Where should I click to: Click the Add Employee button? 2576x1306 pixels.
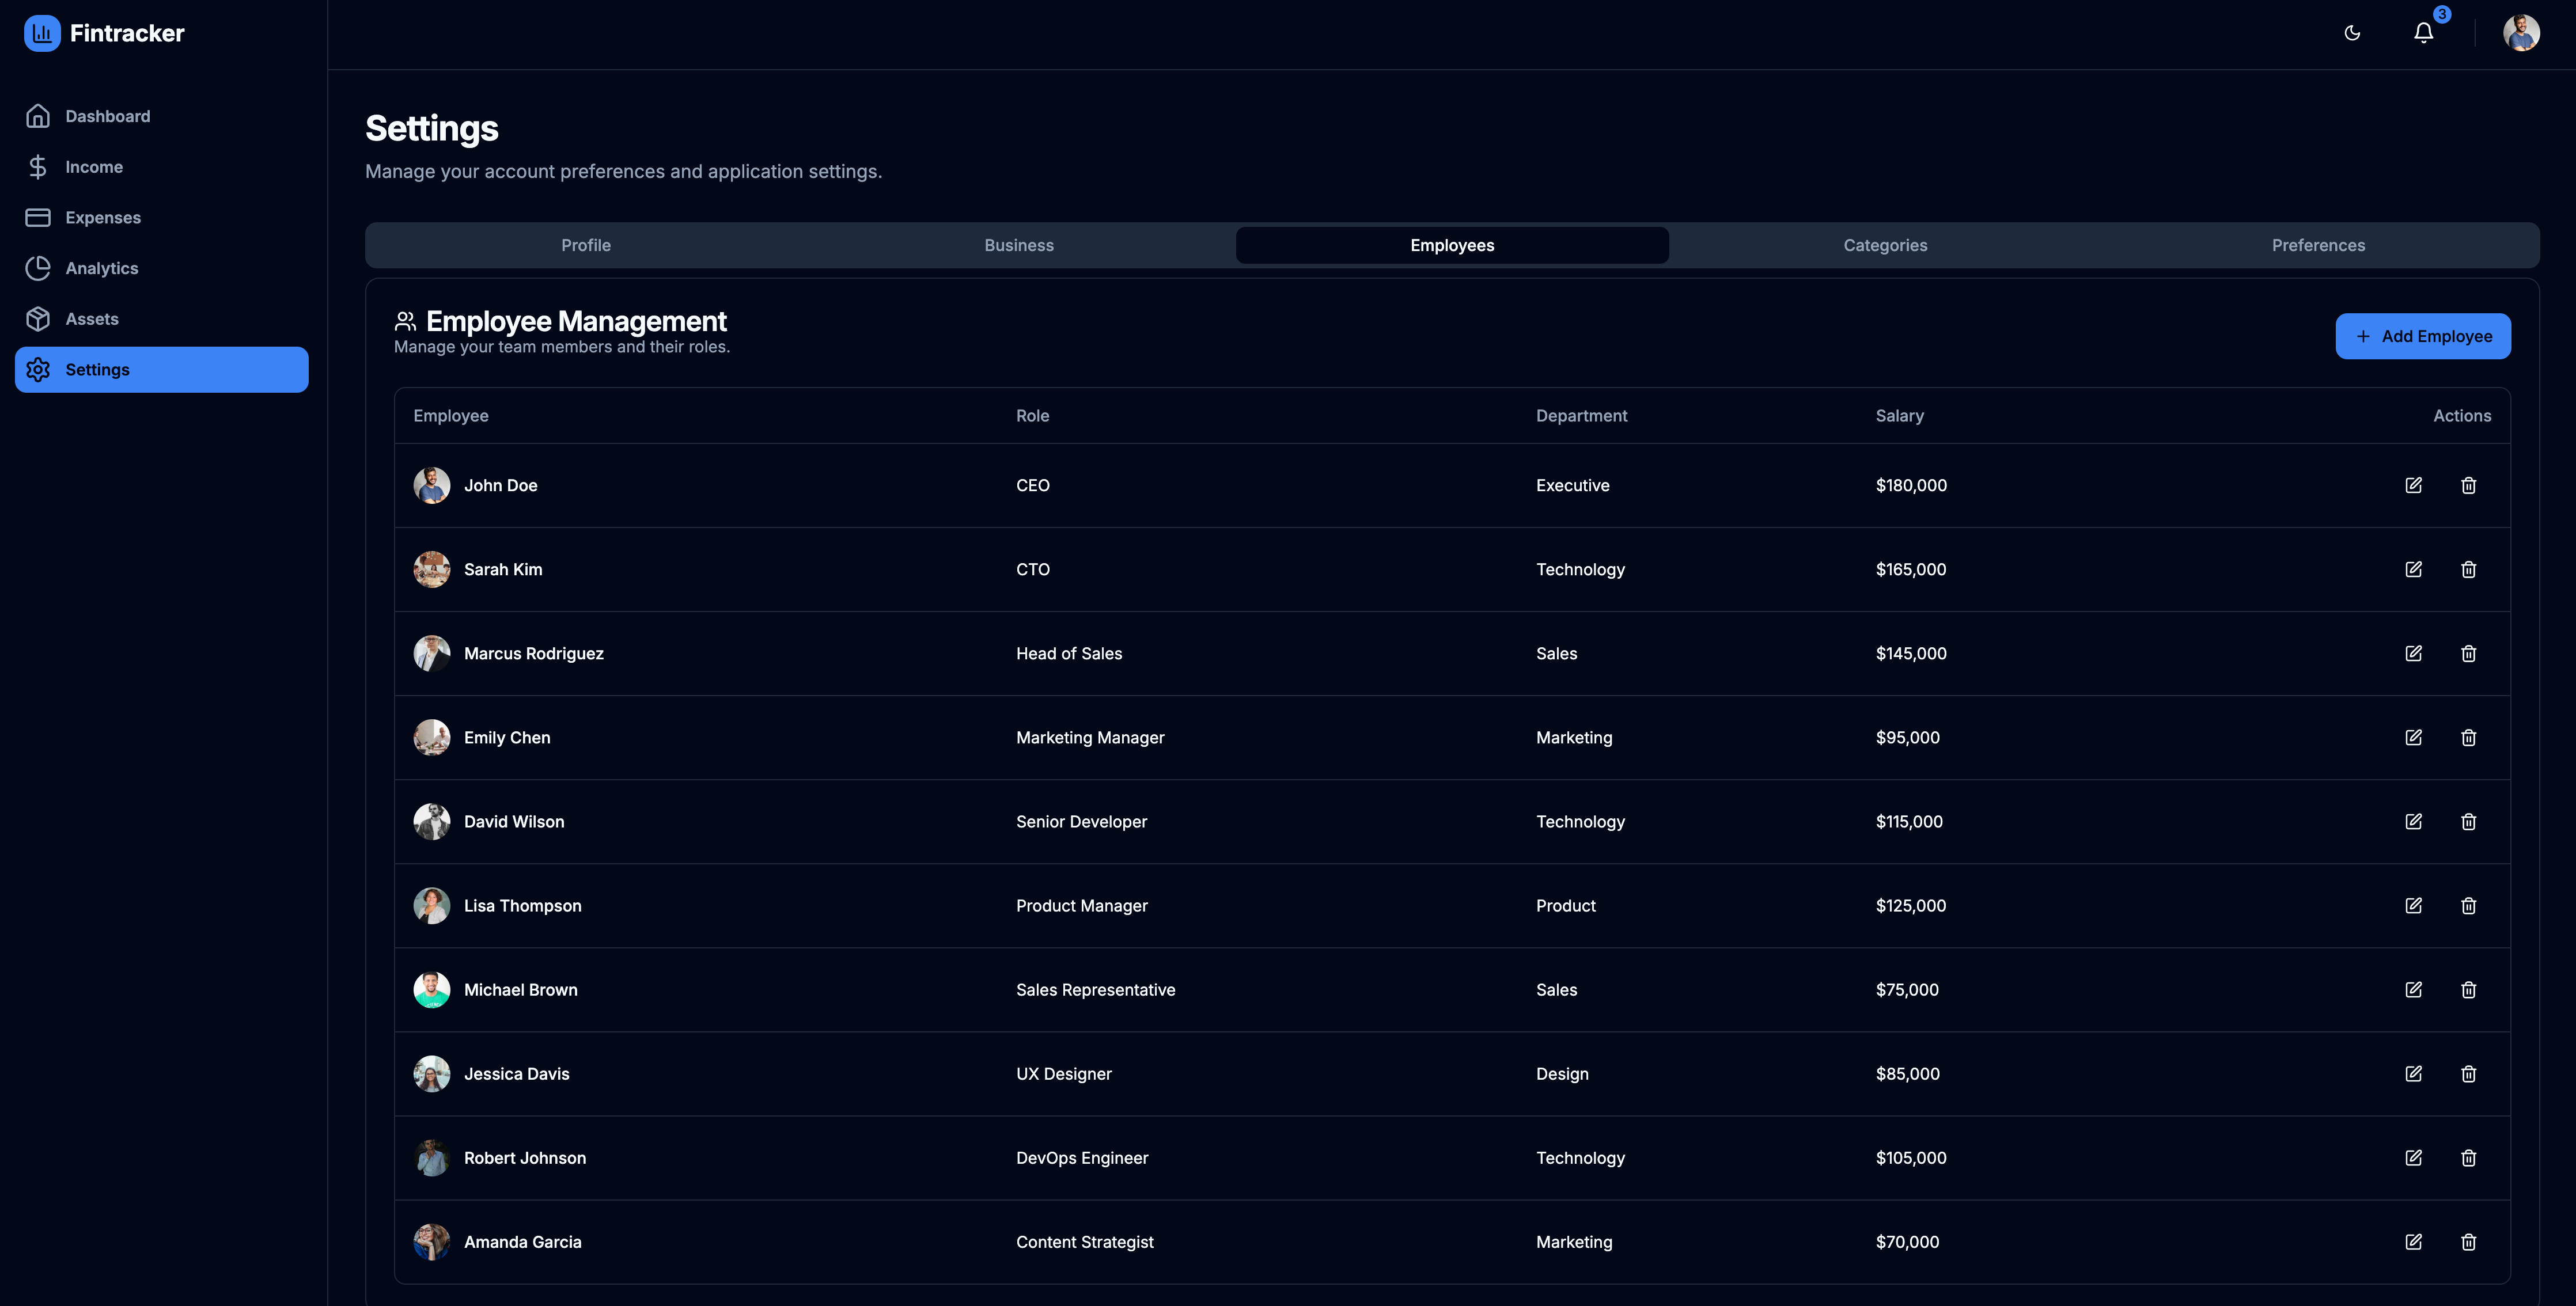[2422, 336]
